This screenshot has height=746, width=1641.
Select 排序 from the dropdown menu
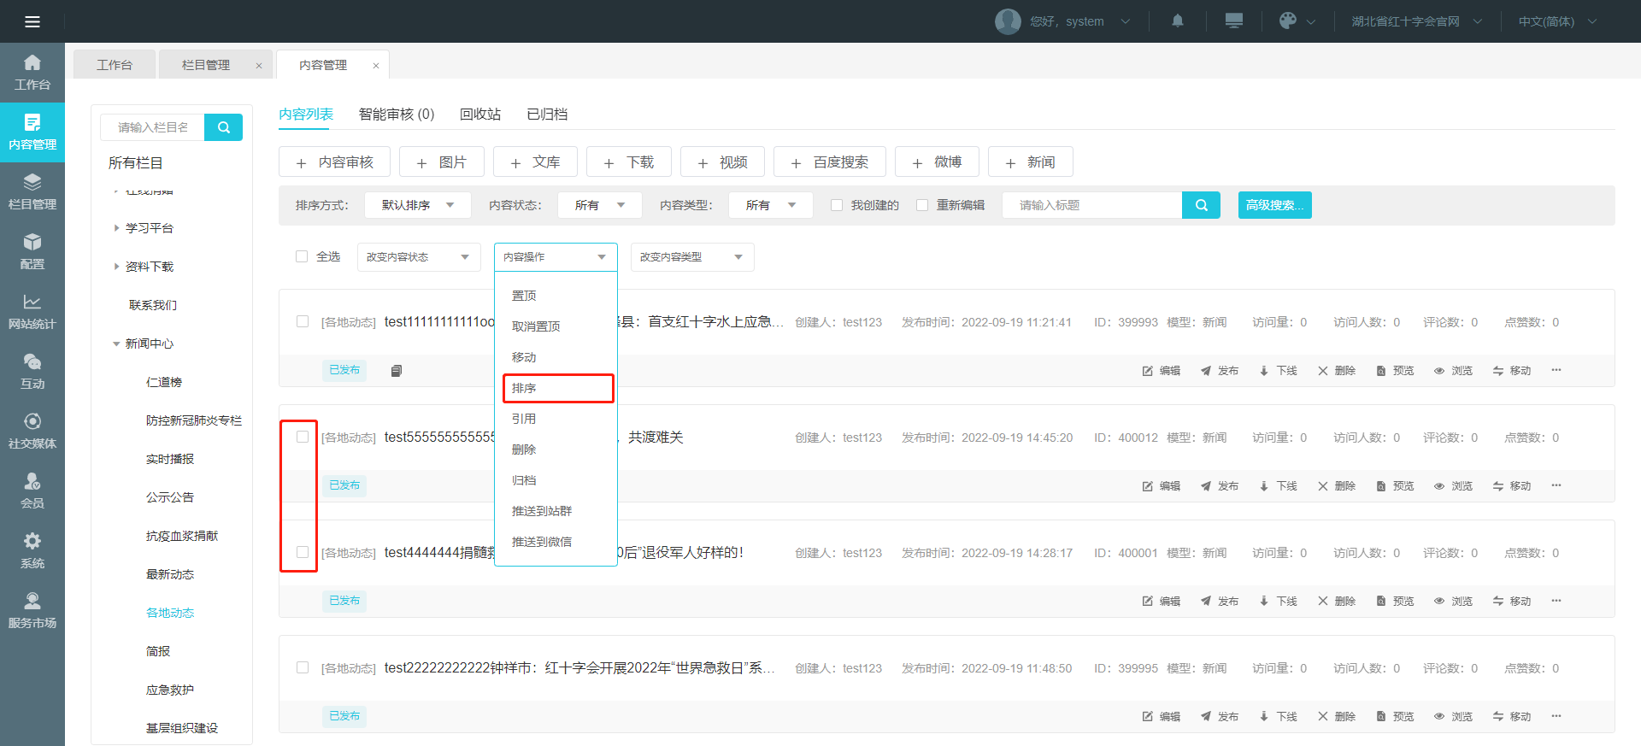(557, 388)
